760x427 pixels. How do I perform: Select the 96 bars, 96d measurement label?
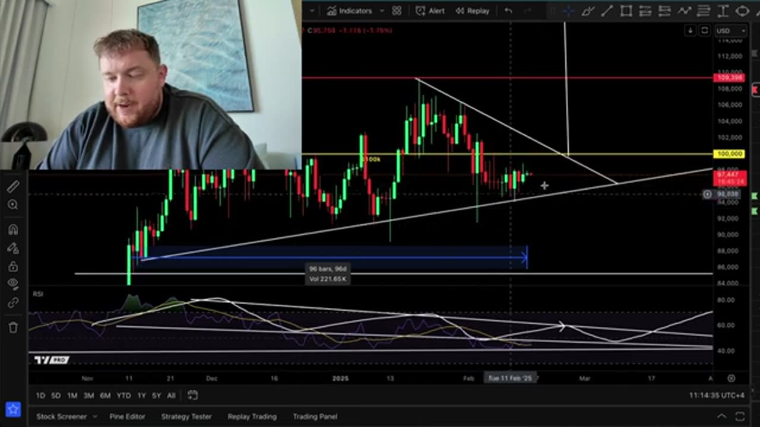pos(327,273)
